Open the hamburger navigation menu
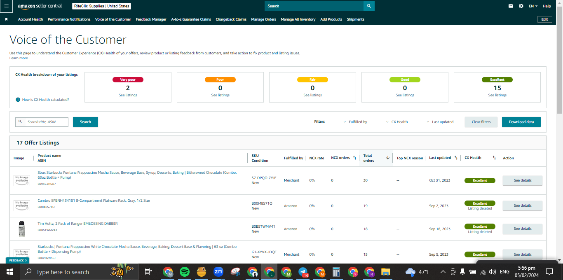This screenshot has width=563, height=280. point(6,6)
